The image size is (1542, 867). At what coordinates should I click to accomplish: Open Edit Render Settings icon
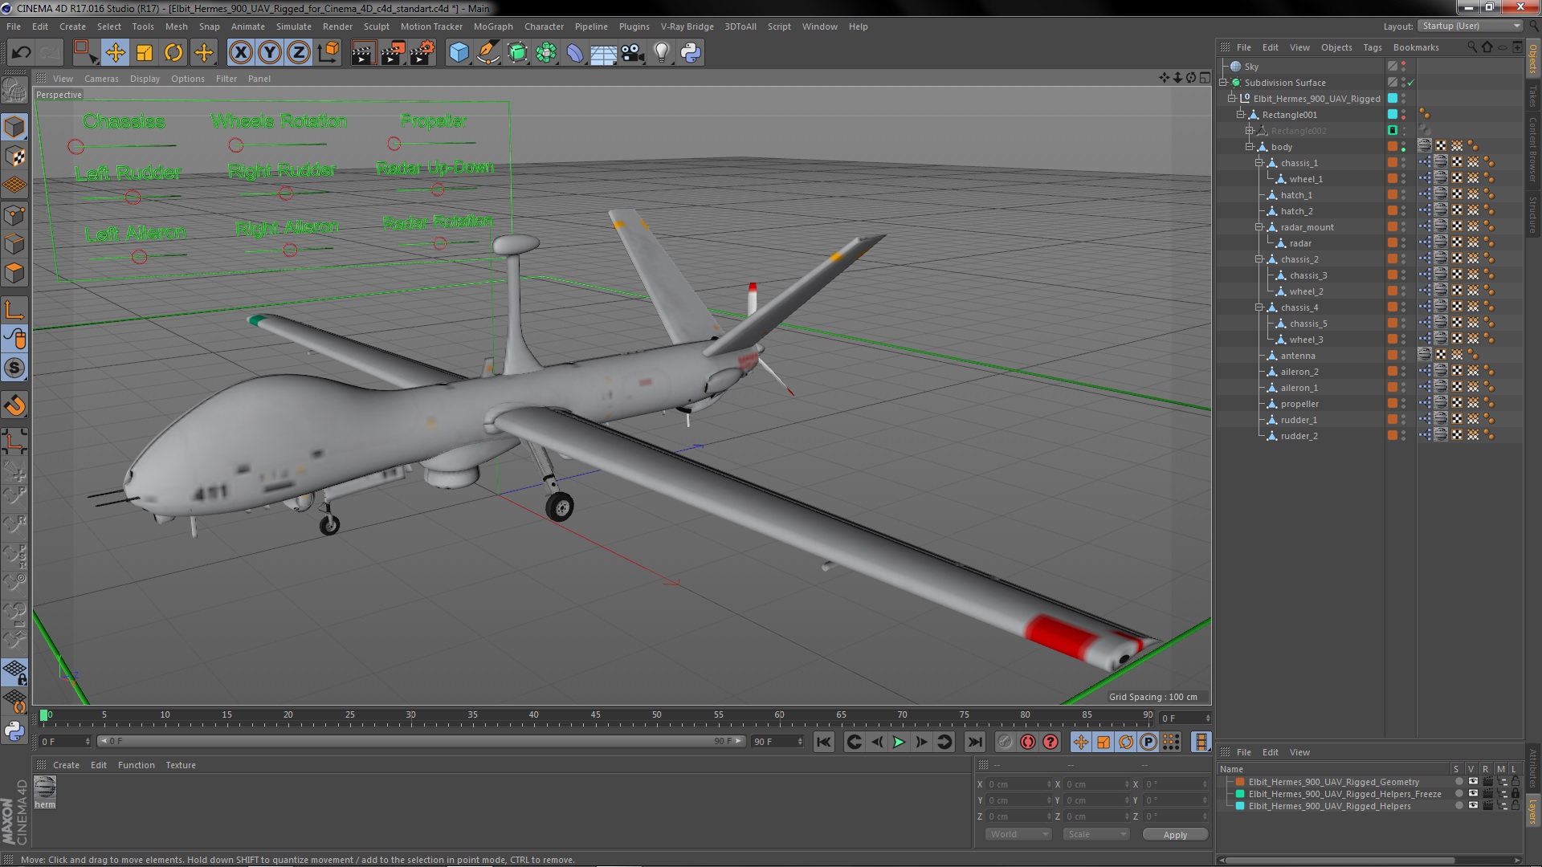[422, 53]
